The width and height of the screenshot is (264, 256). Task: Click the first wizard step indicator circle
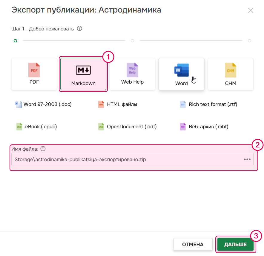click(x=15, y=41)
